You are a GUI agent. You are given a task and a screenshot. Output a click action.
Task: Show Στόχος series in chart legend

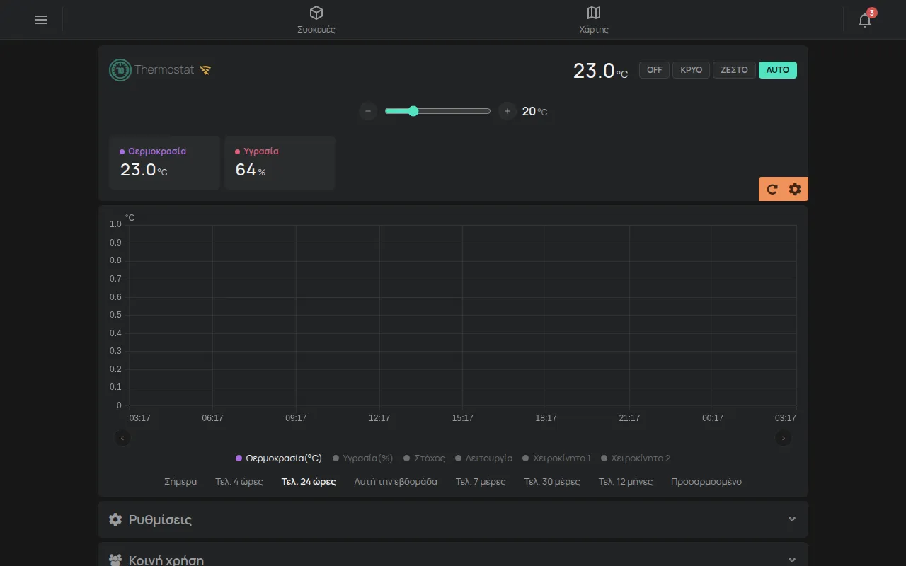click(425, 458)
